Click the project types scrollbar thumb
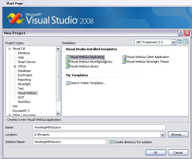The height and width of the screenshot is (159, 192). [x=58, y=76]
